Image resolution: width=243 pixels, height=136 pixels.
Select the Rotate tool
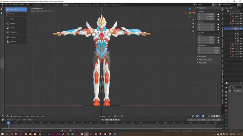(16, 23)
